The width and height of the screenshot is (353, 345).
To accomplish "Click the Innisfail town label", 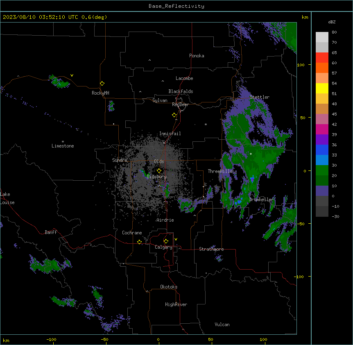I will tap(170, 134).
